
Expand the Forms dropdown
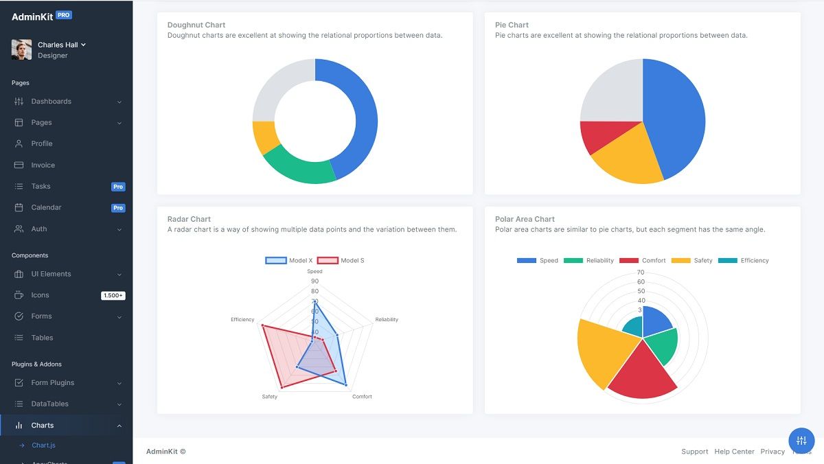[121, 316]
